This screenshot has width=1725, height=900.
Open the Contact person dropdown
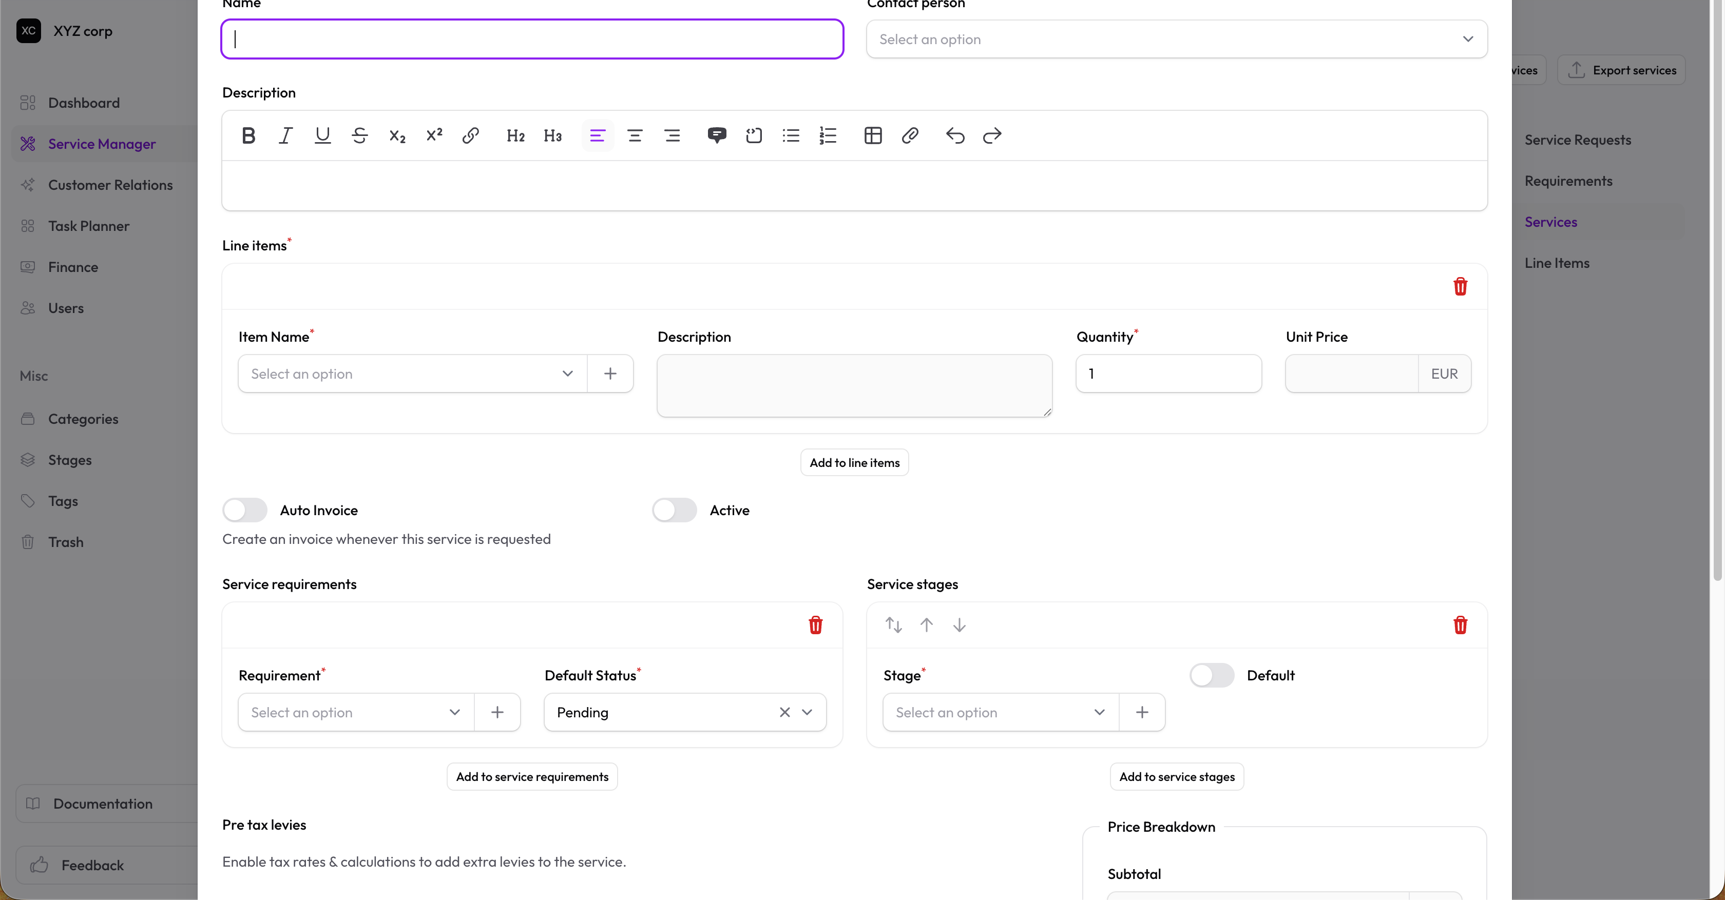click(x=1177, y=39)
